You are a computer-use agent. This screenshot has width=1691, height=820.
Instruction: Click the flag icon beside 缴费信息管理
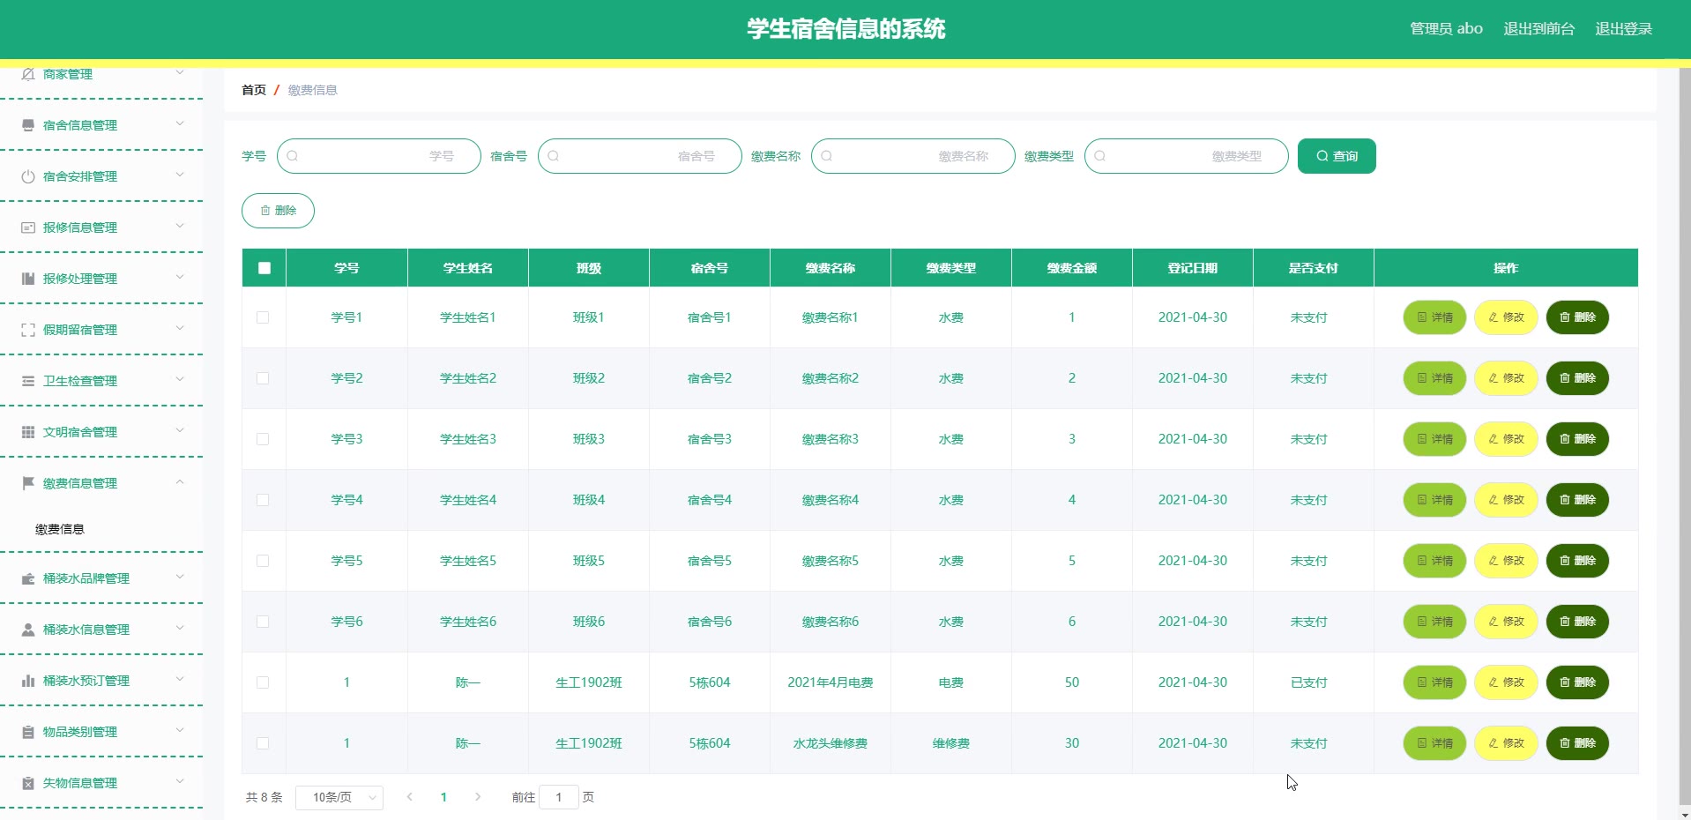(28, 483)
